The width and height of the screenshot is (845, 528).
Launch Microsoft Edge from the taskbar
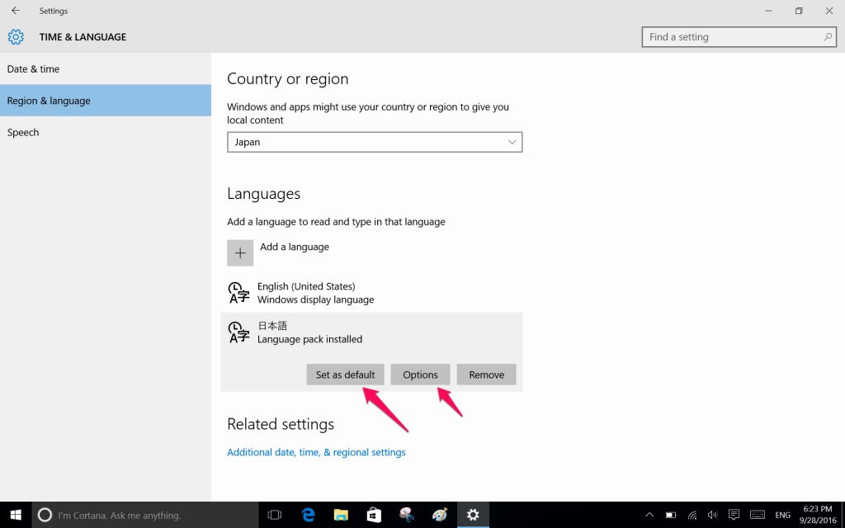[x=309, y=515]
